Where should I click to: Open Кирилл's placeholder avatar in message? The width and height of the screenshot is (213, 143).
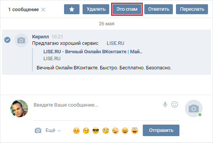21,40
